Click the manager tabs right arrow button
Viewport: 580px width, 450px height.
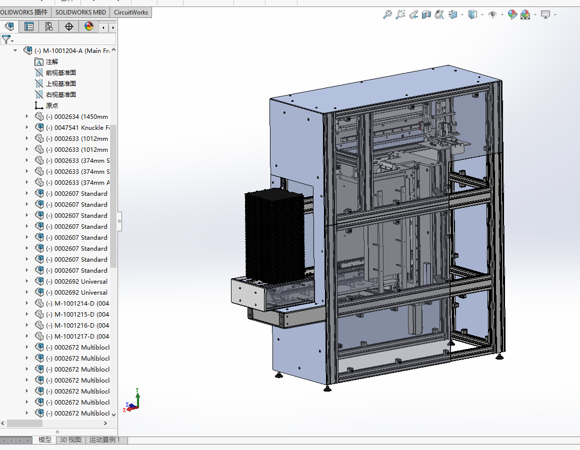(x=113, y=27)
